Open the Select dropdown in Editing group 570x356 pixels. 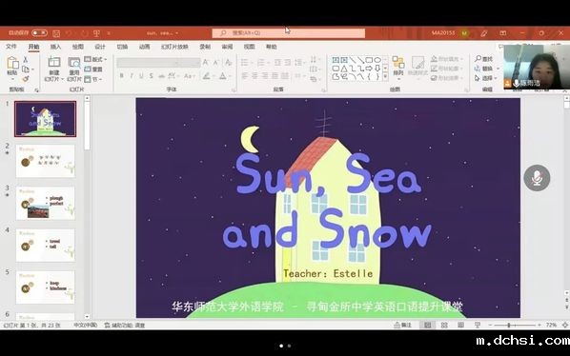487,78
